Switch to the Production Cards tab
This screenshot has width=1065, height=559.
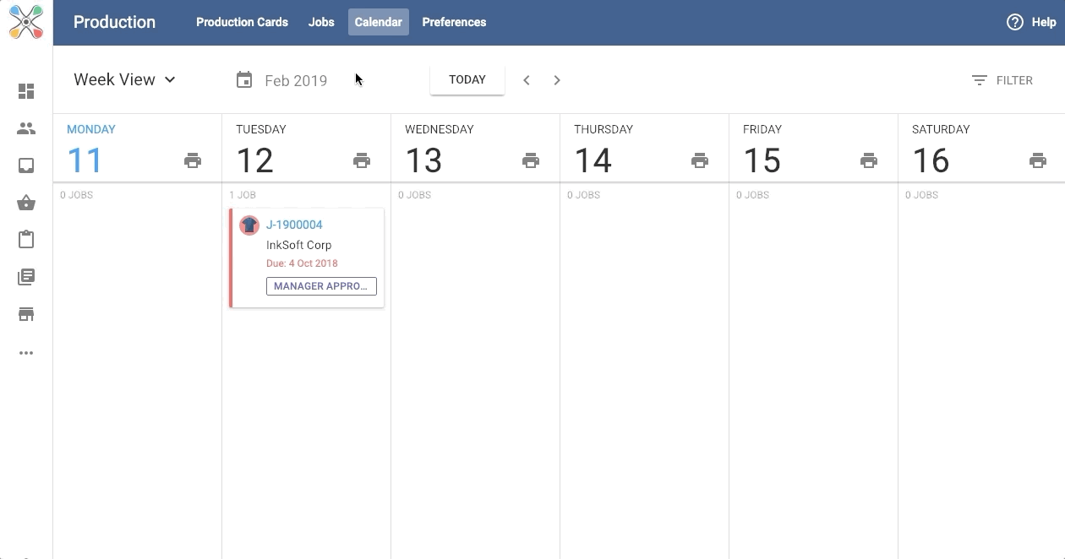[x=242, y=22]
